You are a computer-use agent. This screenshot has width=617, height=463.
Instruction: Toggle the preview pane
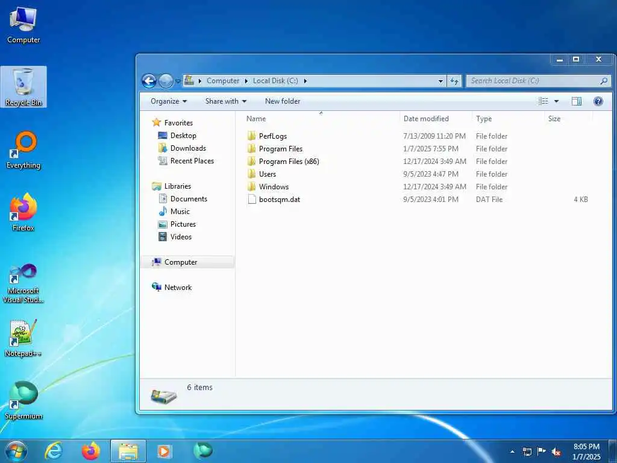tap(577, 101)
